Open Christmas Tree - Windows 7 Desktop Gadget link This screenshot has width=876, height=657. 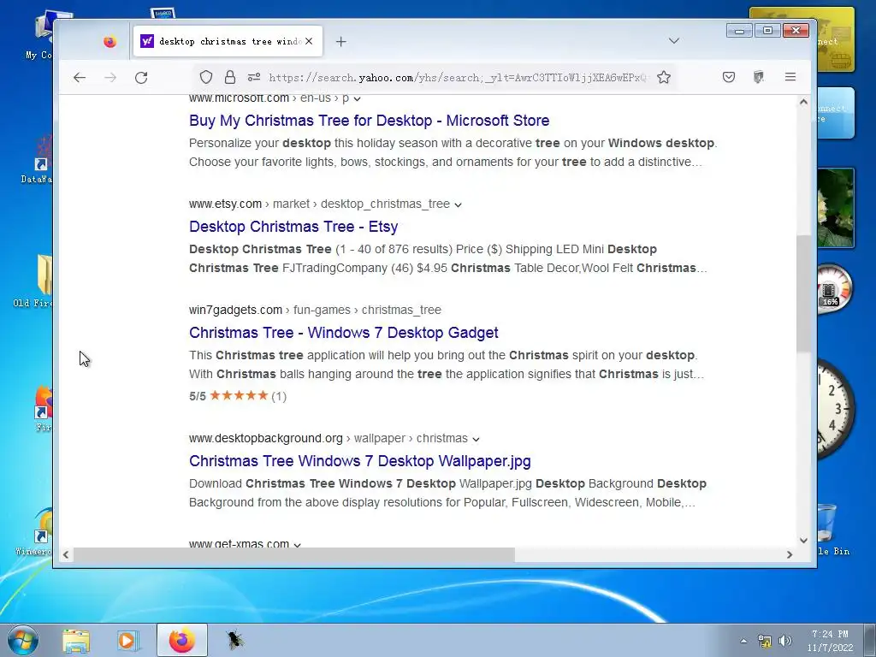tap(344, 333)
